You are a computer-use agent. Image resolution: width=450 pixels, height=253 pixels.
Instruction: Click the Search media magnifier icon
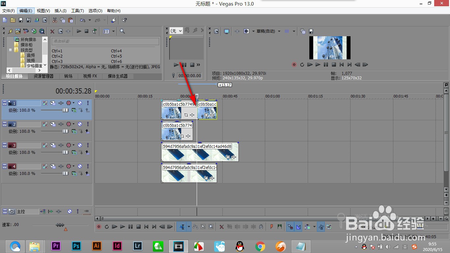click(122, 31)
